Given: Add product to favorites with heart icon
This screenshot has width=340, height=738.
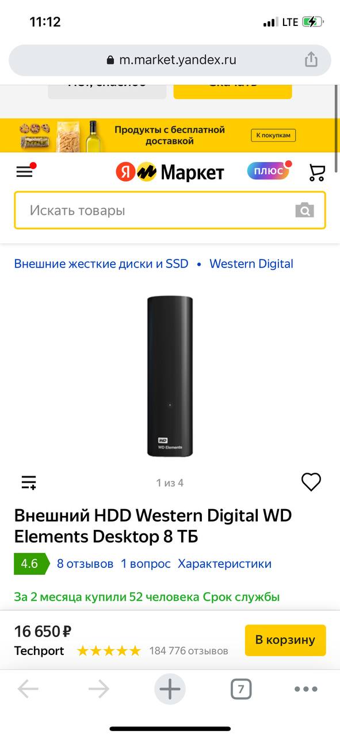Looking at the screenshot, I should pos(311,482).
